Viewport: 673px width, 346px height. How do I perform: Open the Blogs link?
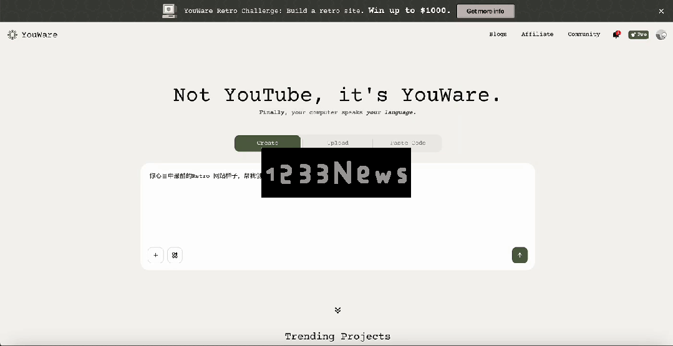498,34
